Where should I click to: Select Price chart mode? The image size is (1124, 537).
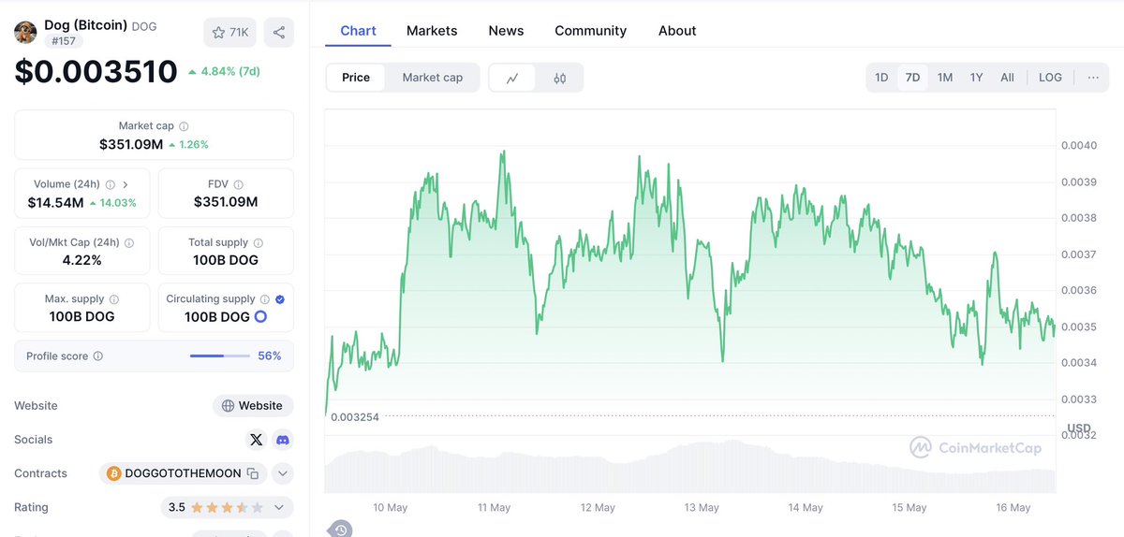356,78
